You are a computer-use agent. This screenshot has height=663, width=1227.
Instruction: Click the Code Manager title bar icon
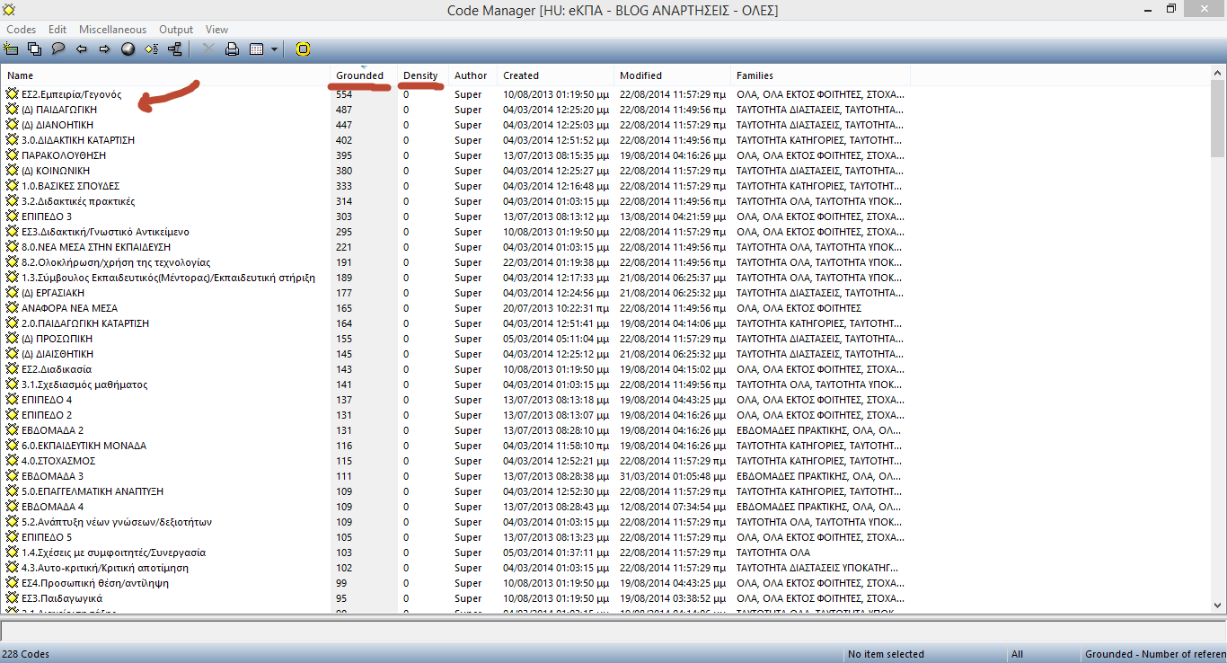pos(9,9)
